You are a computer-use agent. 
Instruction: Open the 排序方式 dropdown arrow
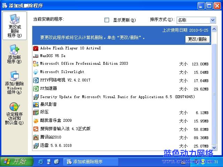coord(213,20)
